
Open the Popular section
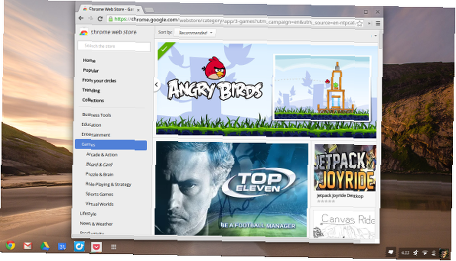[x=91, y=70]
